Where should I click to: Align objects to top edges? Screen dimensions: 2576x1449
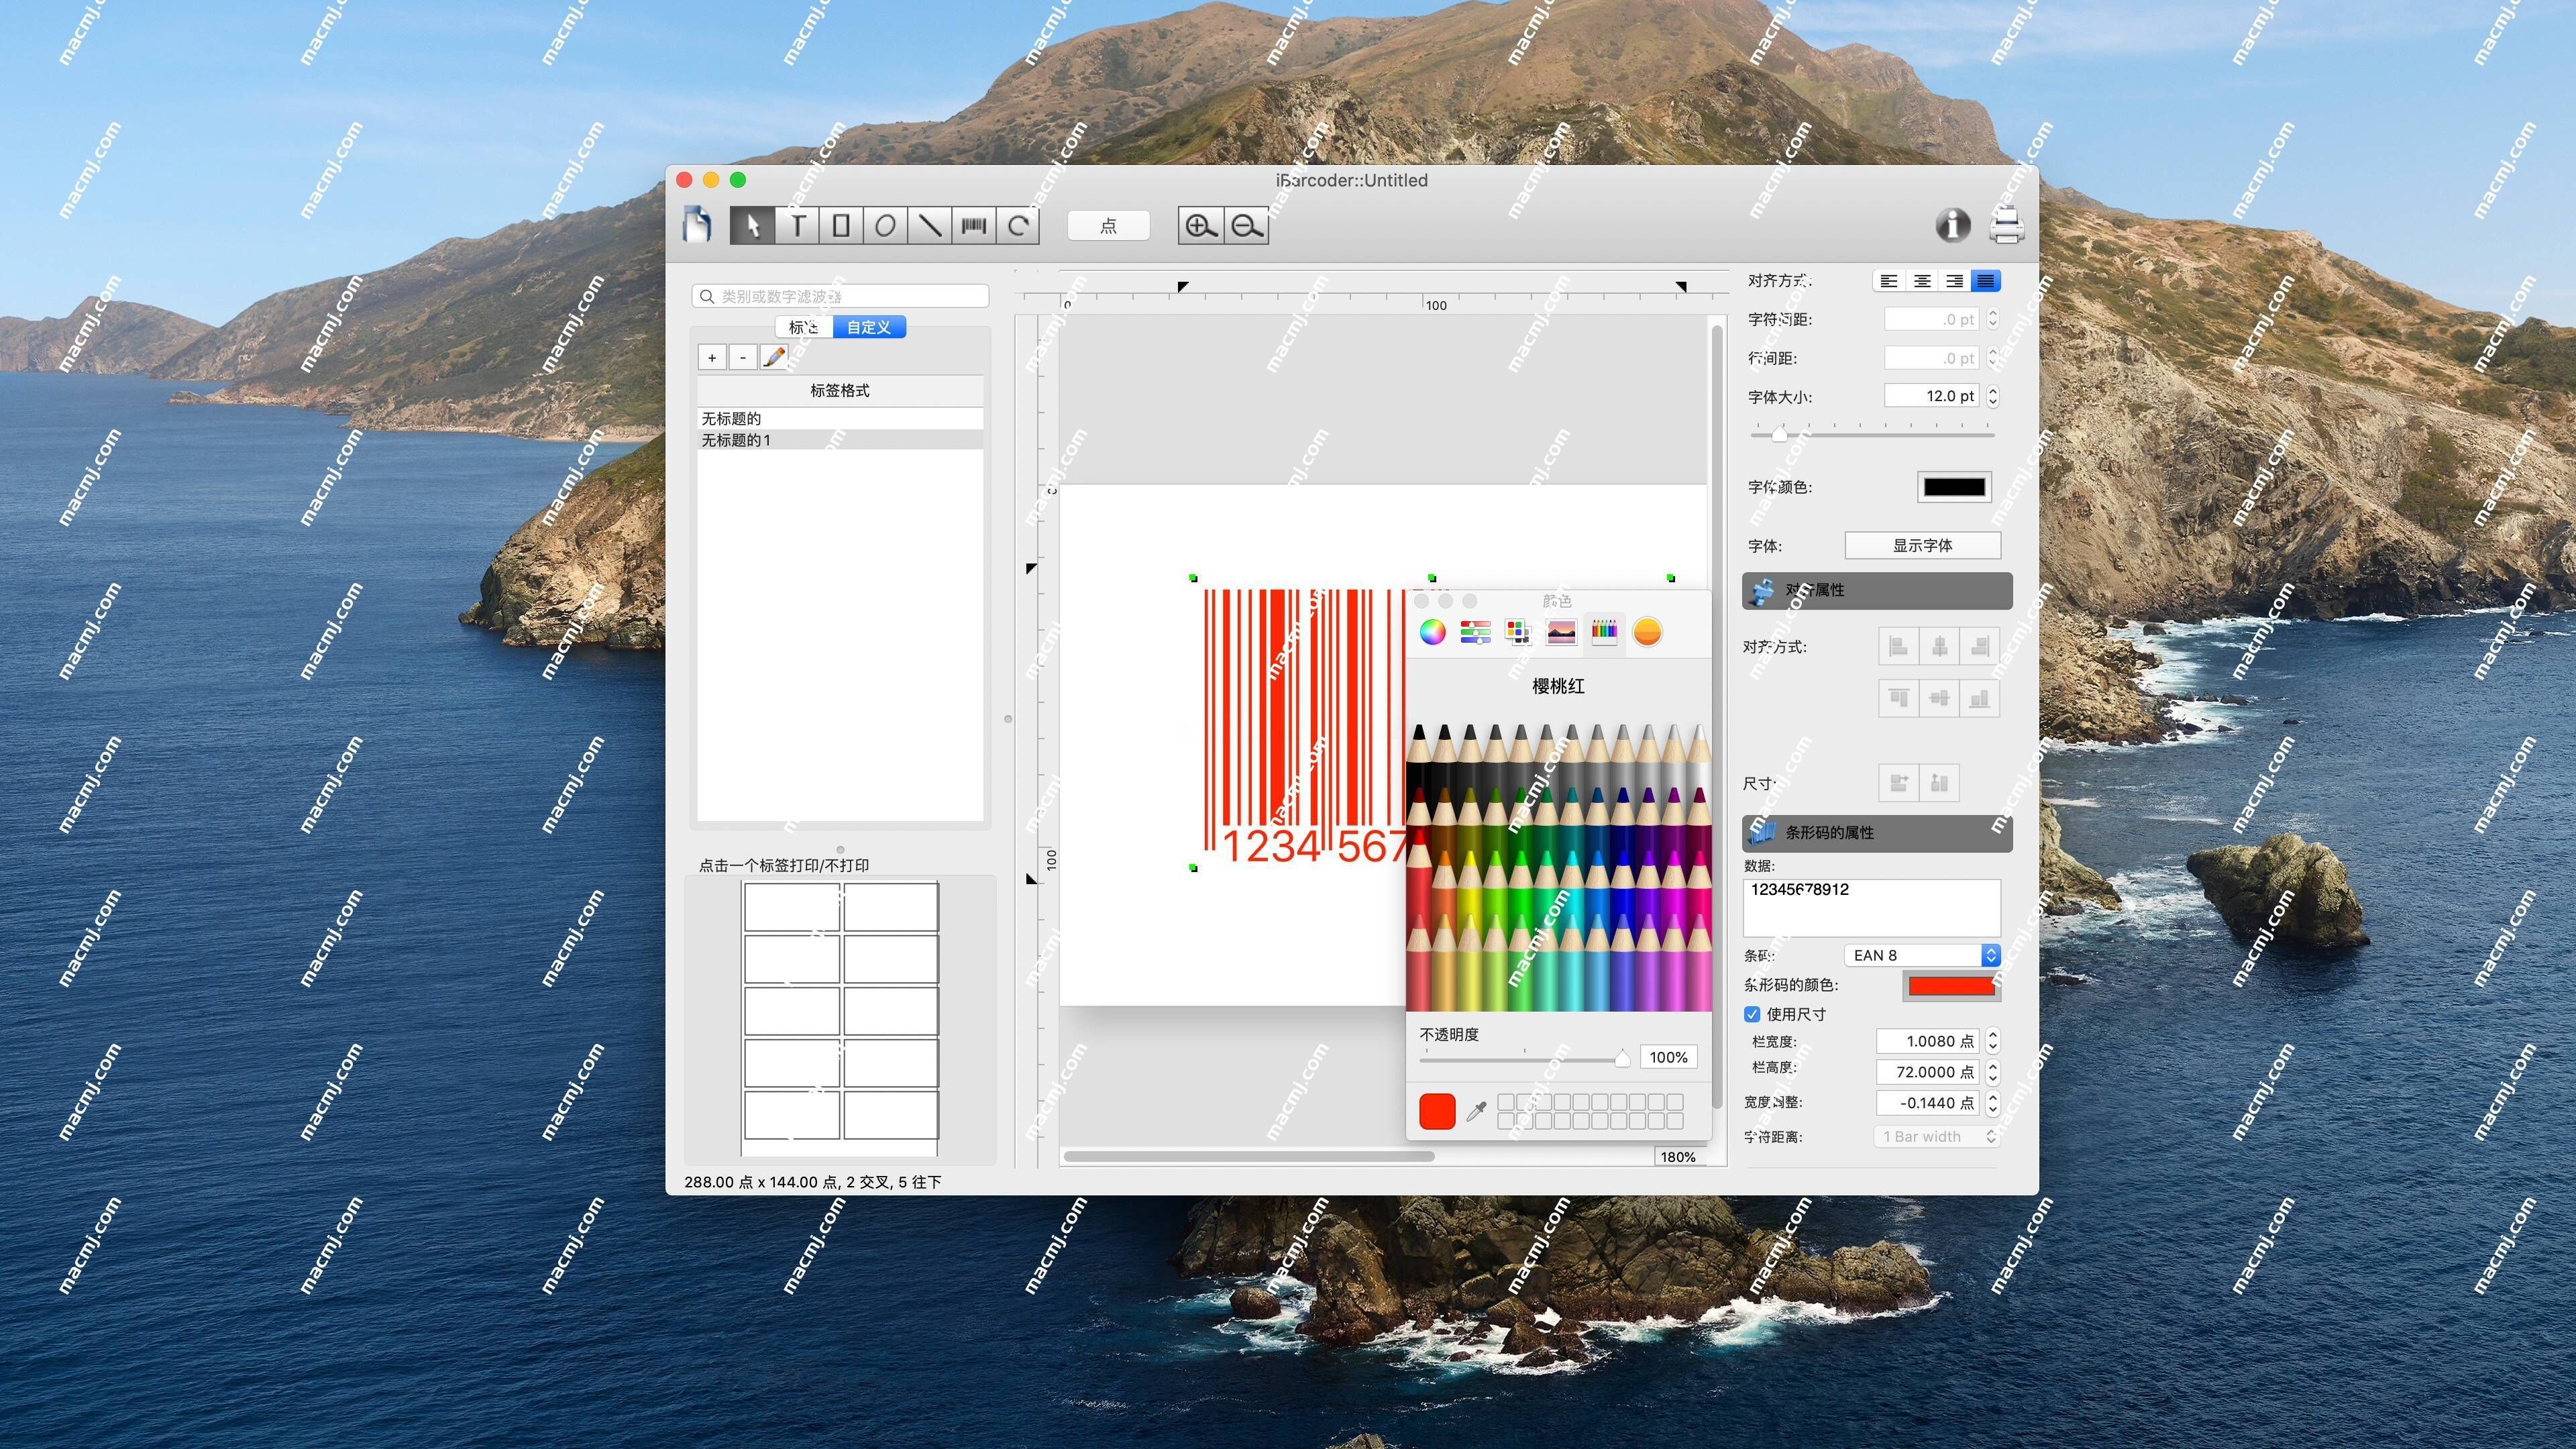tap(1898, 698)
